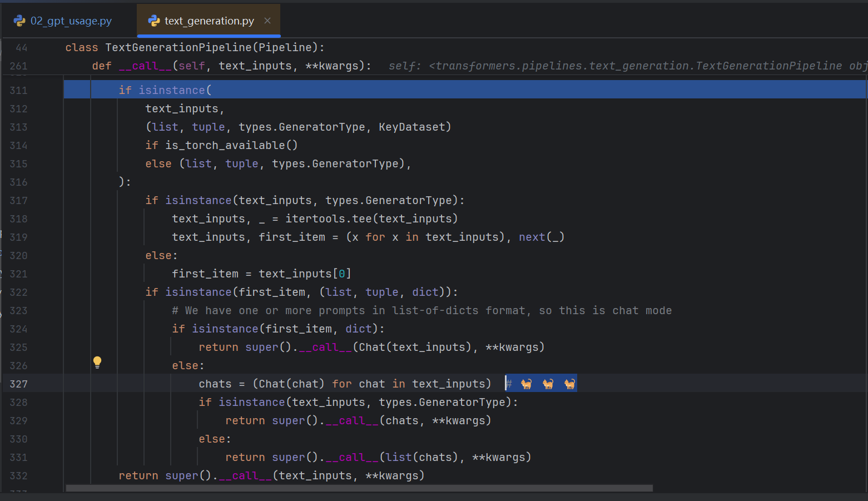Click the sticky line 'class TextGenerationPipeline(Pipeline):'
This screenshot has height=501, width=868.
[x=195, y=47]
